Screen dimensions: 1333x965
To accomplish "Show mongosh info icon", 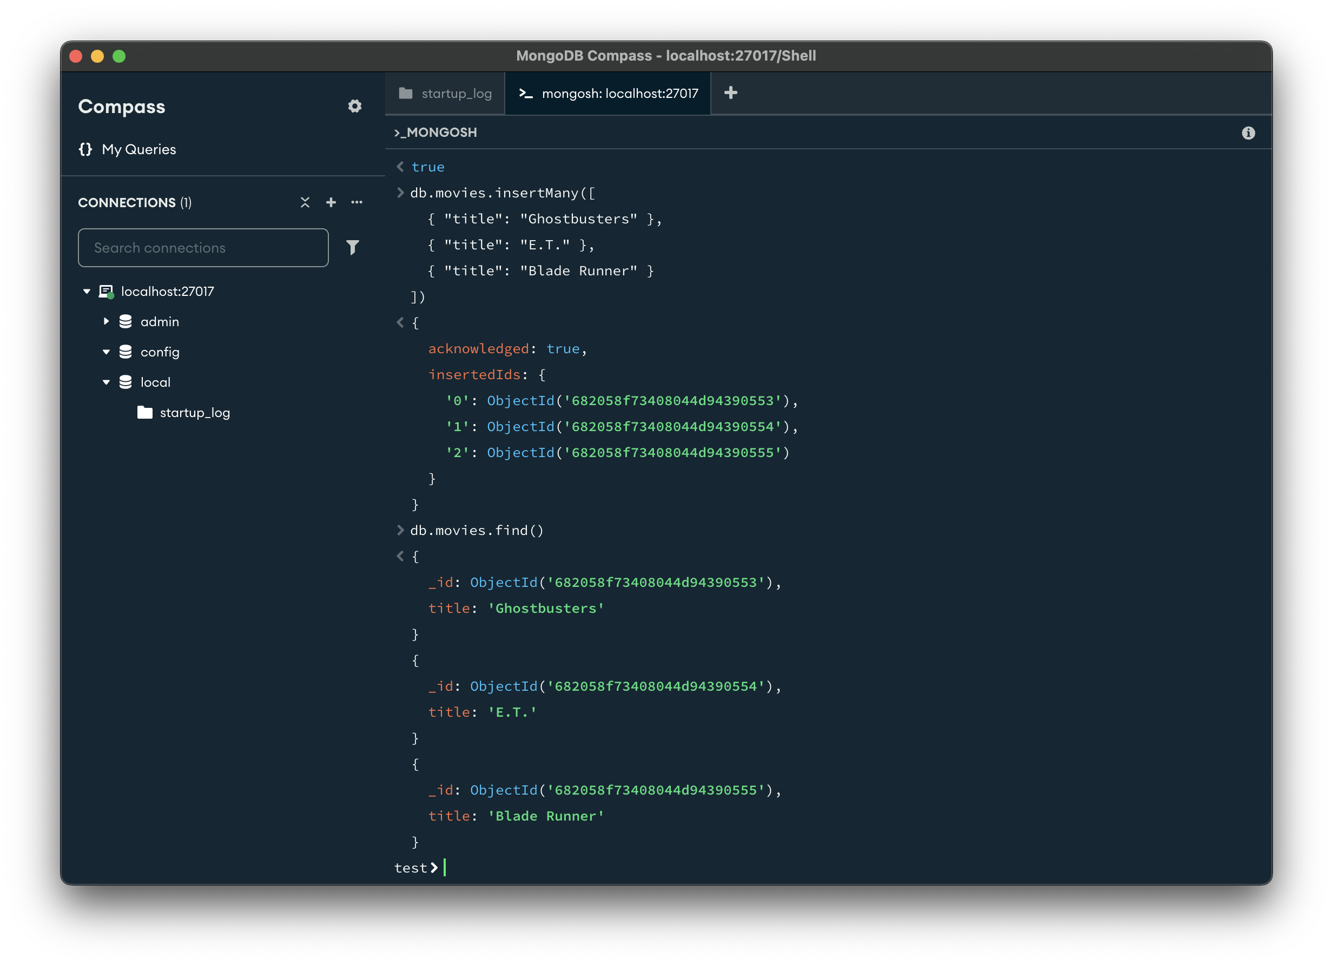I will (1249, 133).
